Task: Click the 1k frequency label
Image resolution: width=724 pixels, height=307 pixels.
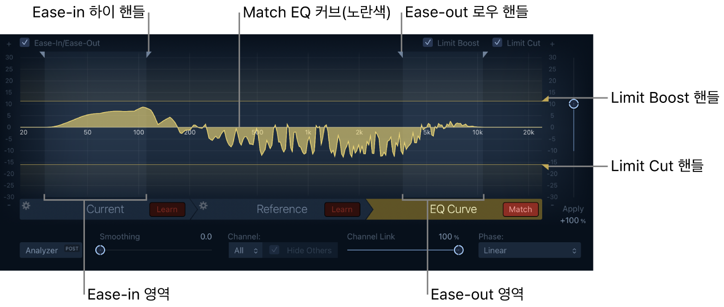Action: point(308,132)
